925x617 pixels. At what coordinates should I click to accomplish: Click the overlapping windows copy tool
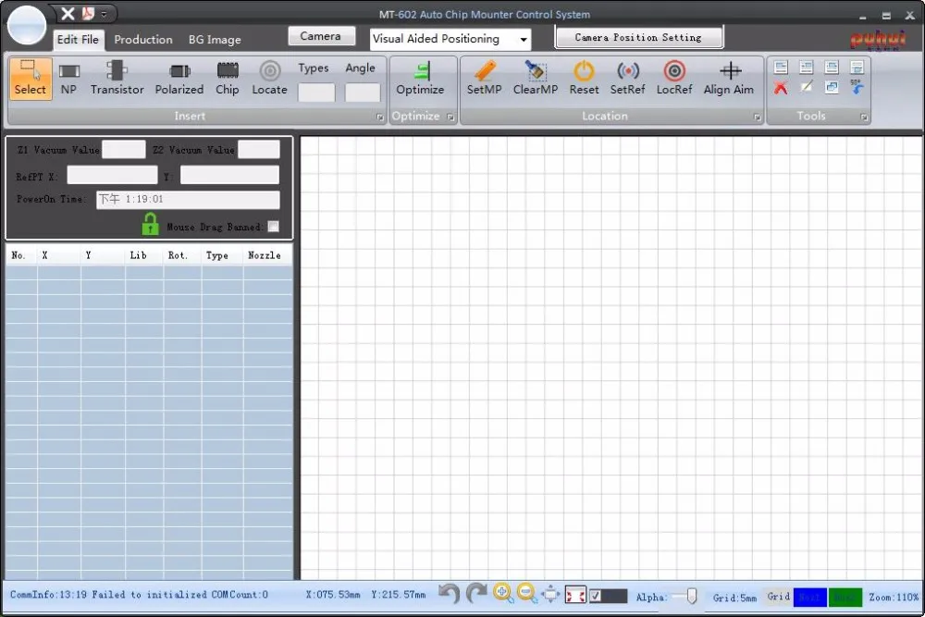tap(832, 87)
